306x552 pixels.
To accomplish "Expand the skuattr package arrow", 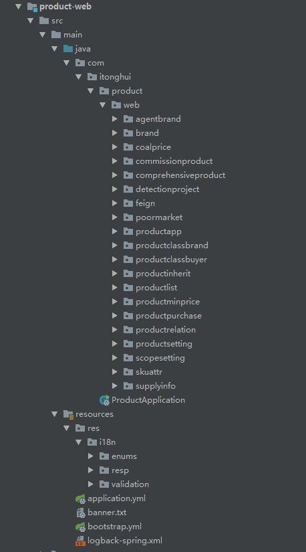I will coord(115,372).
